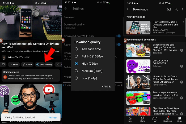The height and width of the screenshot is (124, 186).
Task: Open the CRAZY DANCE thumbnail
Action: point(138,66)
